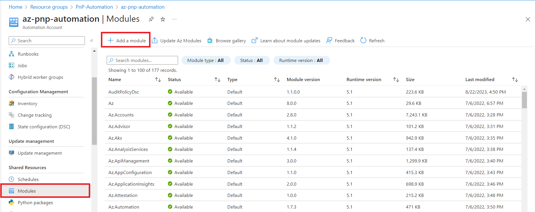Go to Resource groups breadcrumb link

click(49, 7)
